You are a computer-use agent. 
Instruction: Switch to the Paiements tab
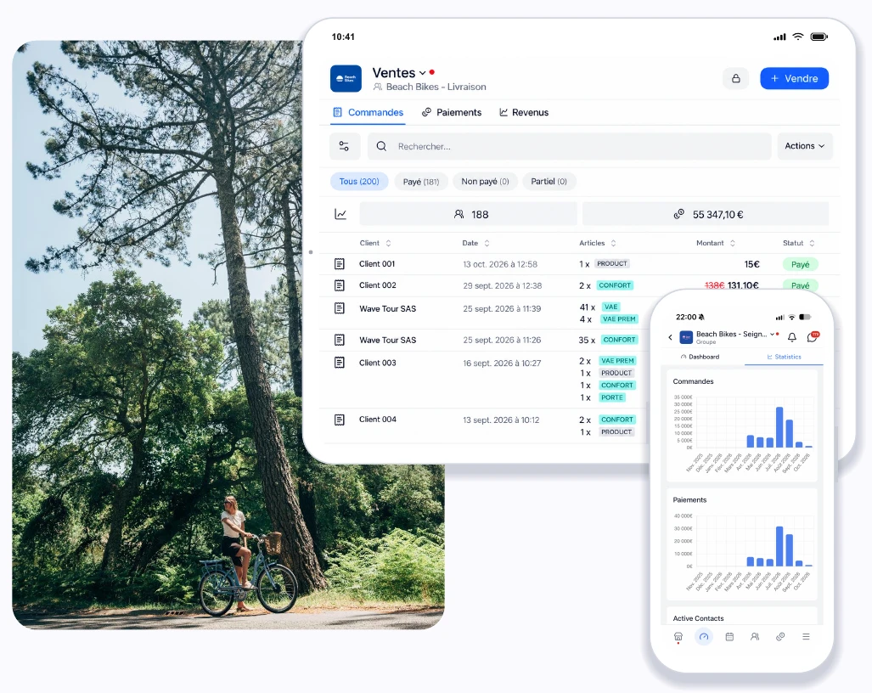(x=452, y=112)
